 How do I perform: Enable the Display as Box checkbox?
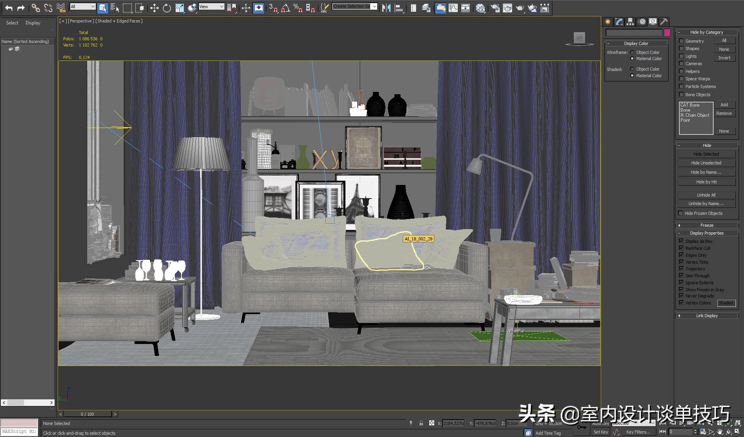point(681,241)
